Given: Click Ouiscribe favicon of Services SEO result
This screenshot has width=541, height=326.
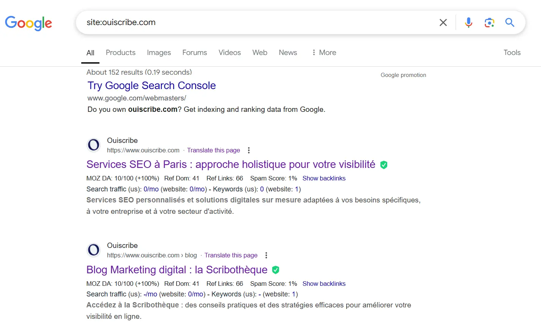Looking at the screenshot, I should [x=94, y=145].
